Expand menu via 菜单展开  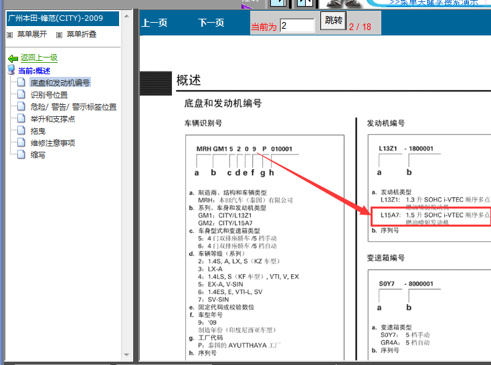(x=32, y=34)
